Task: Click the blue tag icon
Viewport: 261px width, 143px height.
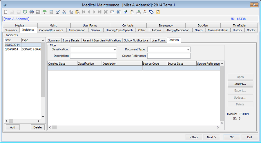Action: tap(151, 12)
